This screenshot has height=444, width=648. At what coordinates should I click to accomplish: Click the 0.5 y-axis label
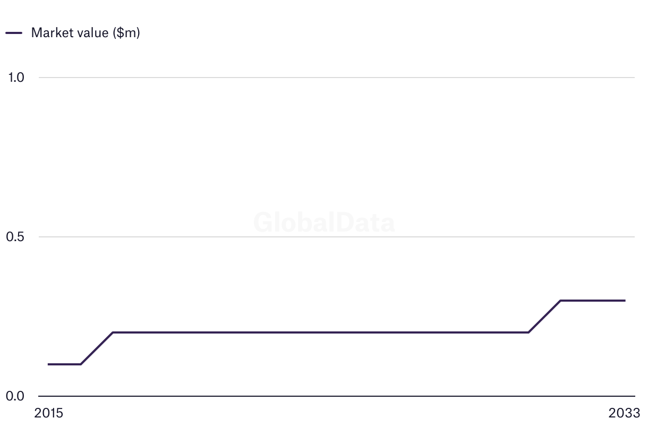click(16, 237)
